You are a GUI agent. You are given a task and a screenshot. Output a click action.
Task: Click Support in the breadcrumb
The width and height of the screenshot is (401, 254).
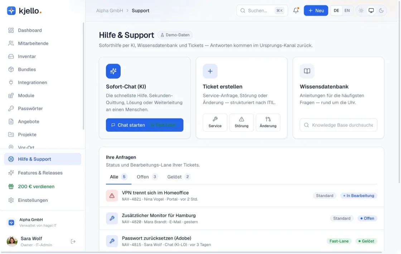[x=140, y=10]
